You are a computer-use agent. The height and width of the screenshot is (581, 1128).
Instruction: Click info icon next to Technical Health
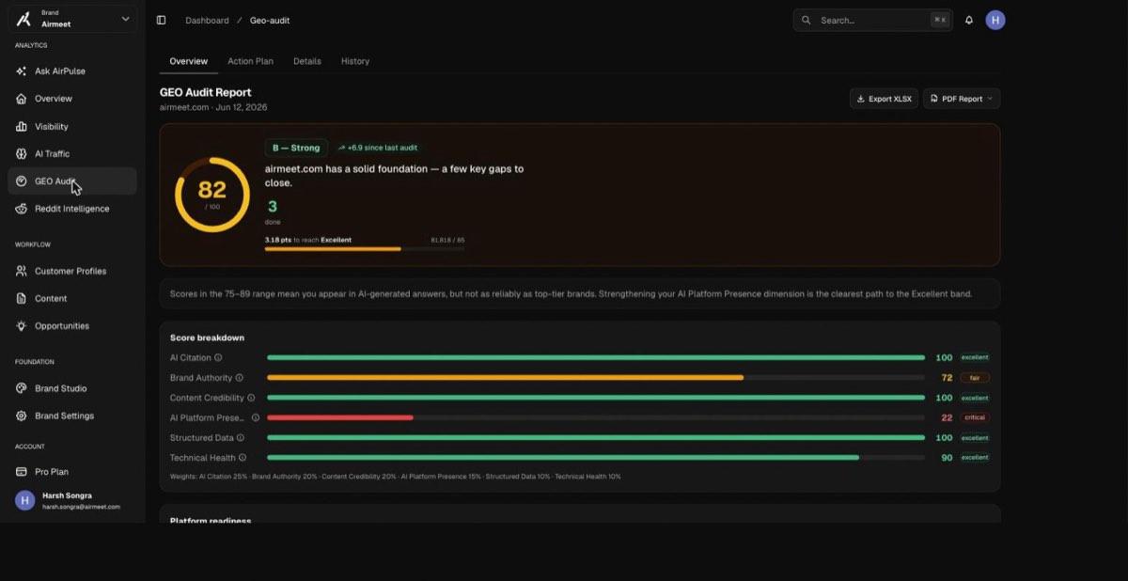(243, 458)
